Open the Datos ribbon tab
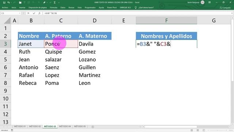The height and width of the screenshot is (132, 234). 63,7
